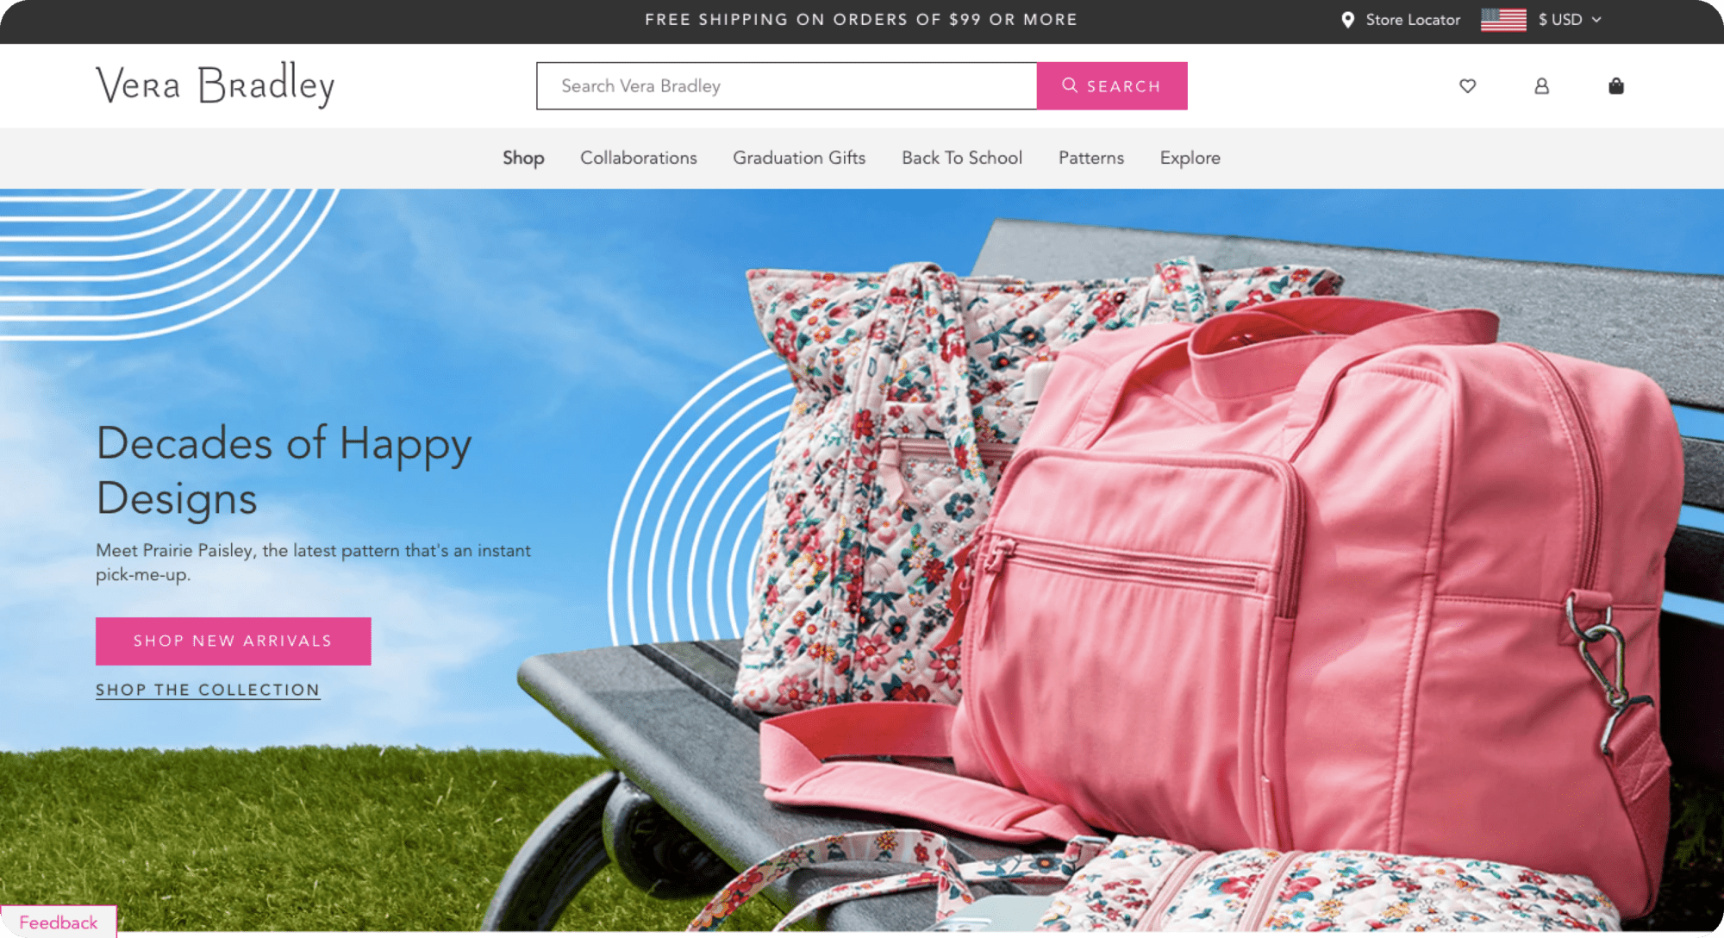
Task: Select the Collaborations menu item
Action: point(639,157)
